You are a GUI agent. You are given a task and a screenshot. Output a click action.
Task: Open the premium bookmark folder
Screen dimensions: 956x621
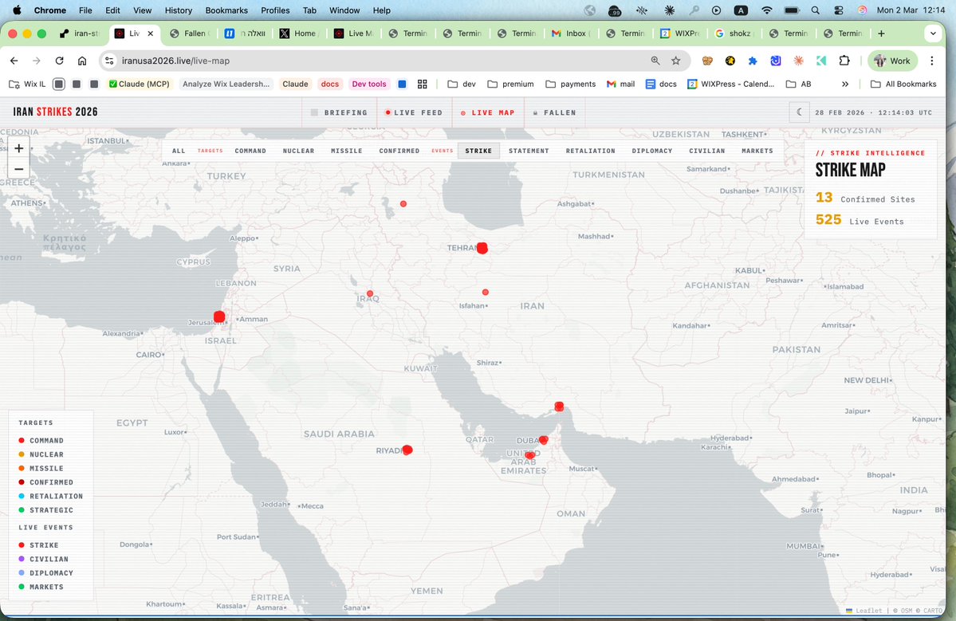tap(510, 84)
